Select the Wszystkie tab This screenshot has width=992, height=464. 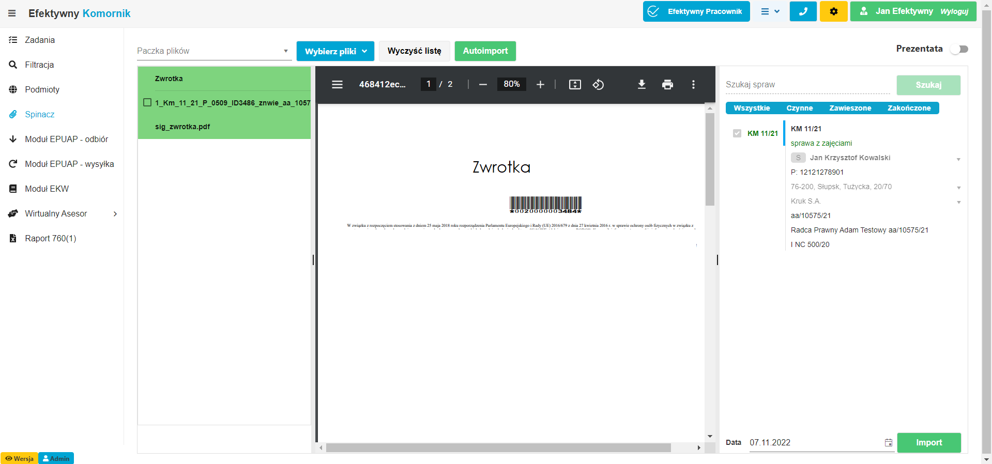pos(752,108)
